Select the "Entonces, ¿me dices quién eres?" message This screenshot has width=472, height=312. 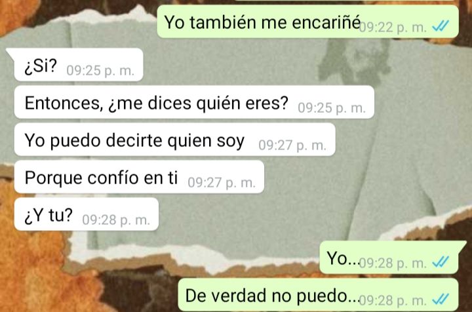194,102
